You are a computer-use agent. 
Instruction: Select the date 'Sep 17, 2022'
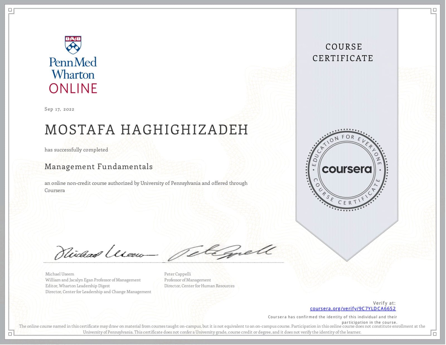click(59, 109)
